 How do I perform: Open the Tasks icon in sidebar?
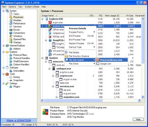pyautogui.click(x=11, y=14)
